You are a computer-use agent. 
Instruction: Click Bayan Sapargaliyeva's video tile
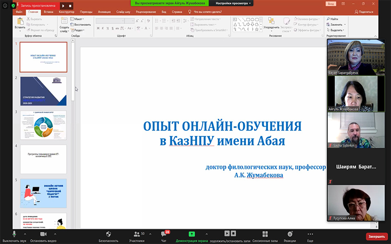tap(356, 57)
